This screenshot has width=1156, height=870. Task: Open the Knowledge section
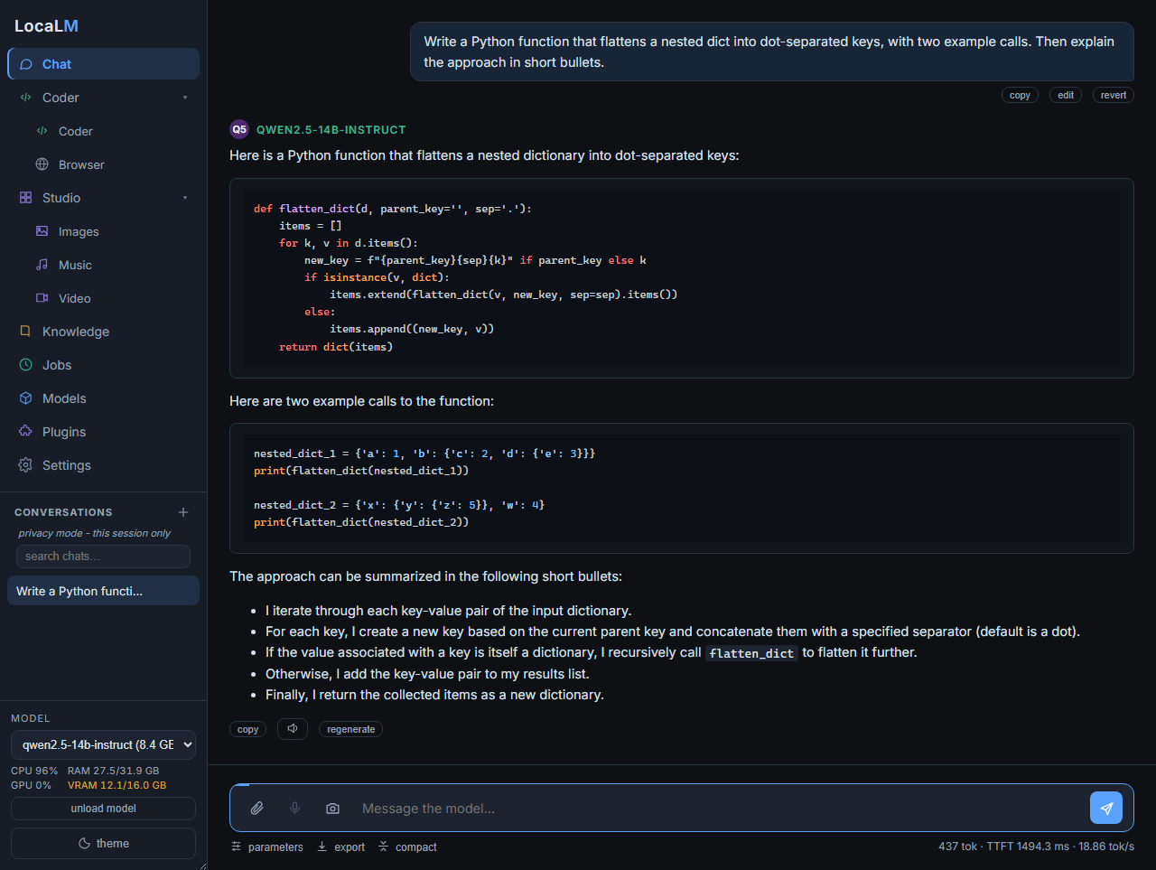[x=103, y=332]
